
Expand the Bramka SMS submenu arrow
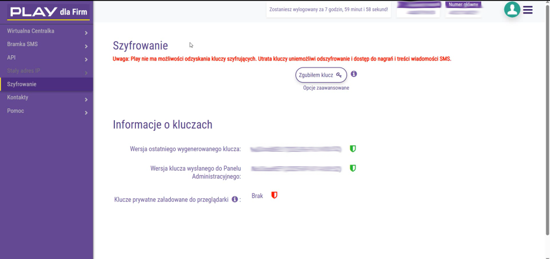tap(86, 46)
